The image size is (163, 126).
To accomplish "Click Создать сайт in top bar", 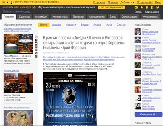I will click(145, 2).
